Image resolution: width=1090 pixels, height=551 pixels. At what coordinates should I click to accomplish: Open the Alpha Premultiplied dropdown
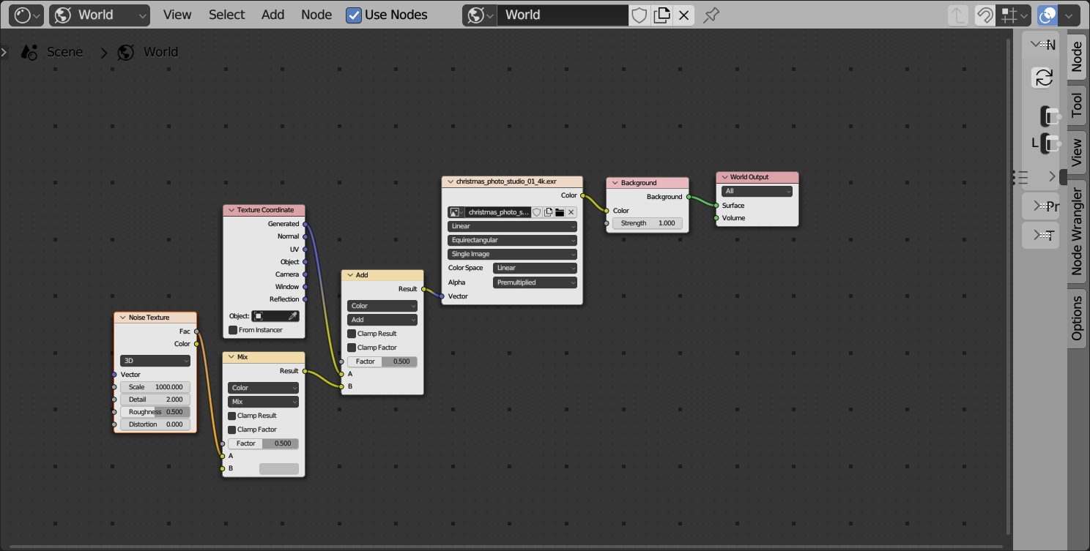pos(535,282)
